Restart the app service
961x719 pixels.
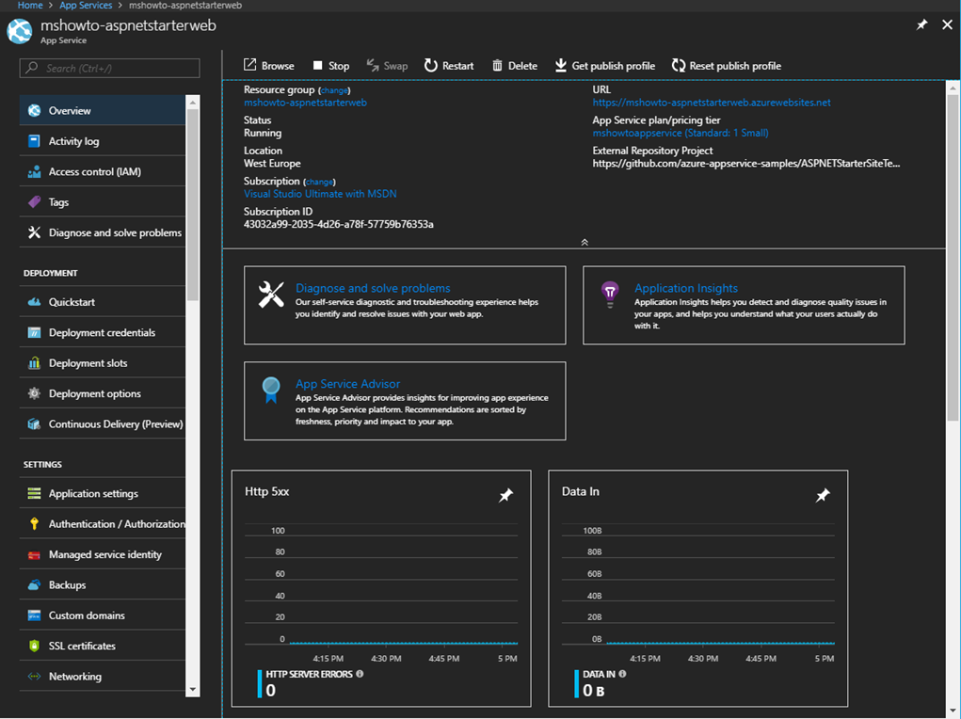tap(449, 66)
